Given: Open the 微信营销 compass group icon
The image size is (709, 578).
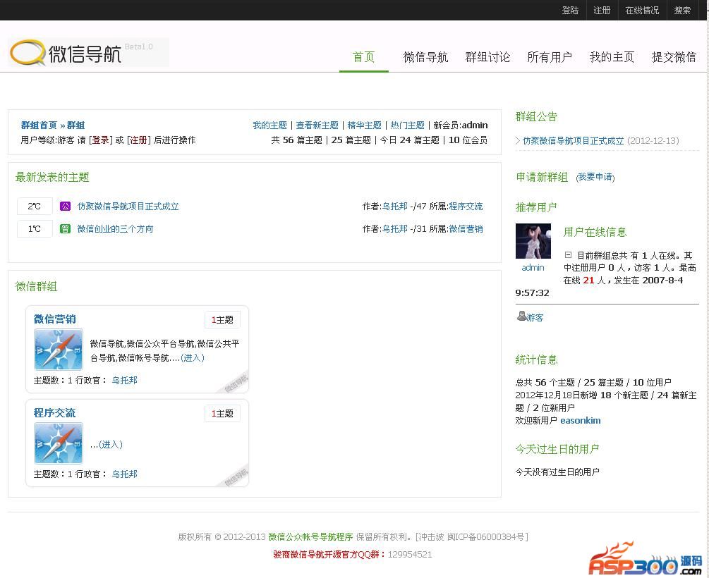Looking at the screenshot, I should pos(59,350).
